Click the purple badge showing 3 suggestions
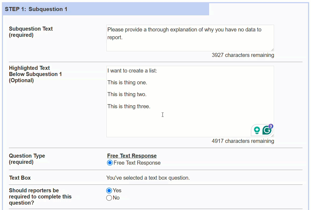 point(271,126)
